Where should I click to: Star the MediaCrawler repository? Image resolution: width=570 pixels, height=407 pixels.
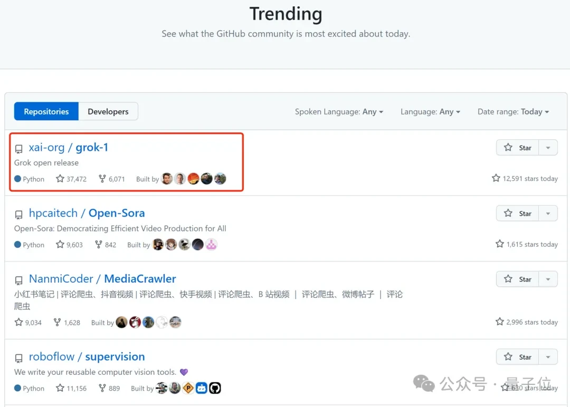pos(517,279)
